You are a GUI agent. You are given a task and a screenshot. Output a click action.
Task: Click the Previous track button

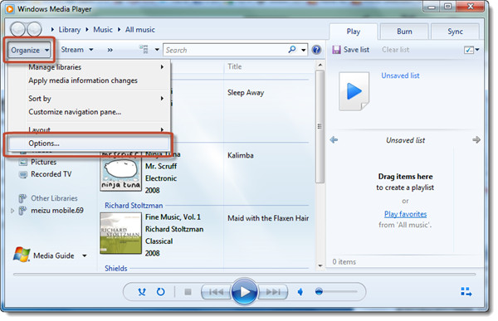217,292
